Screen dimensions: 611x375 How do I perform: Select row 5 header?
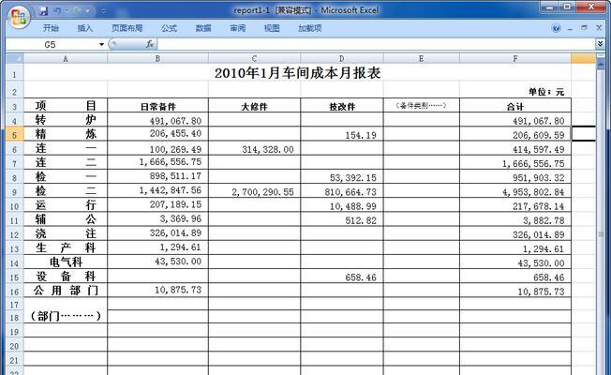pyautogui.click(x=15, y=134)
